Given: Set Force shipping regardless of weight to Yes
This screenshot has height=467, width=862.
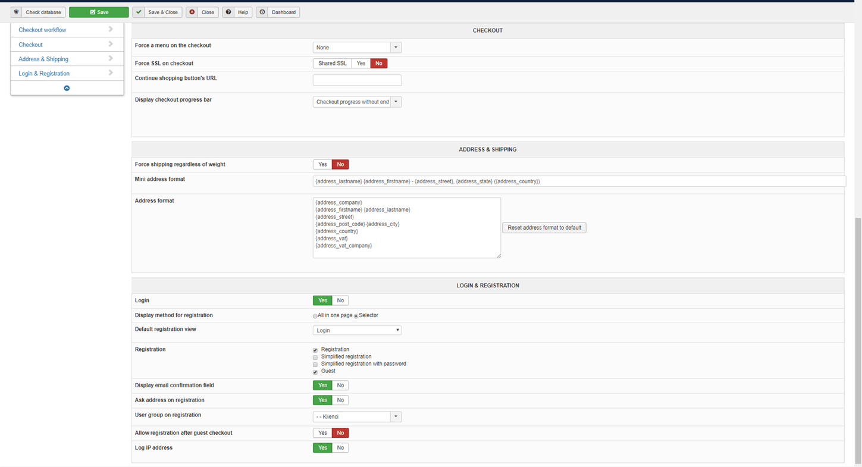Looking at the screenshot, I should (x=322, y=164).
